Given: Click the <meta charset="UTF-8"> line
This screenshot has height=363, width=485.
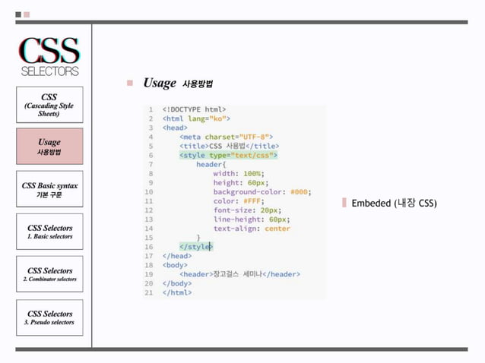Looking at the screenshot, I should click(226, 137).
